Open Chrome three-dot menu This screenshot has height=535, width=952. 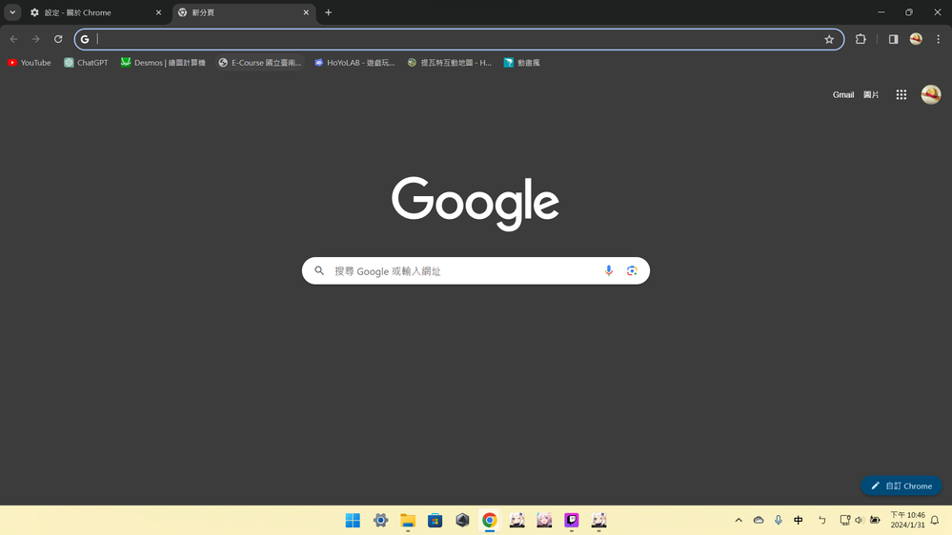point(938,39)
